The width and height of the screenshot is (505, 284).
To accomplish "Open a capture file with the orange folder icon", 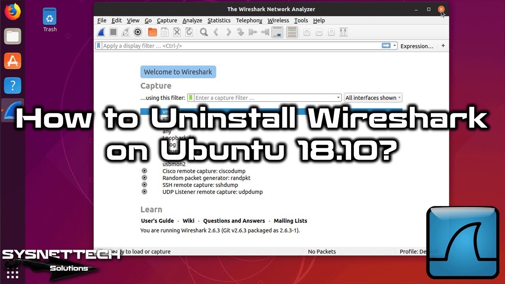I will tap(152, 32).
